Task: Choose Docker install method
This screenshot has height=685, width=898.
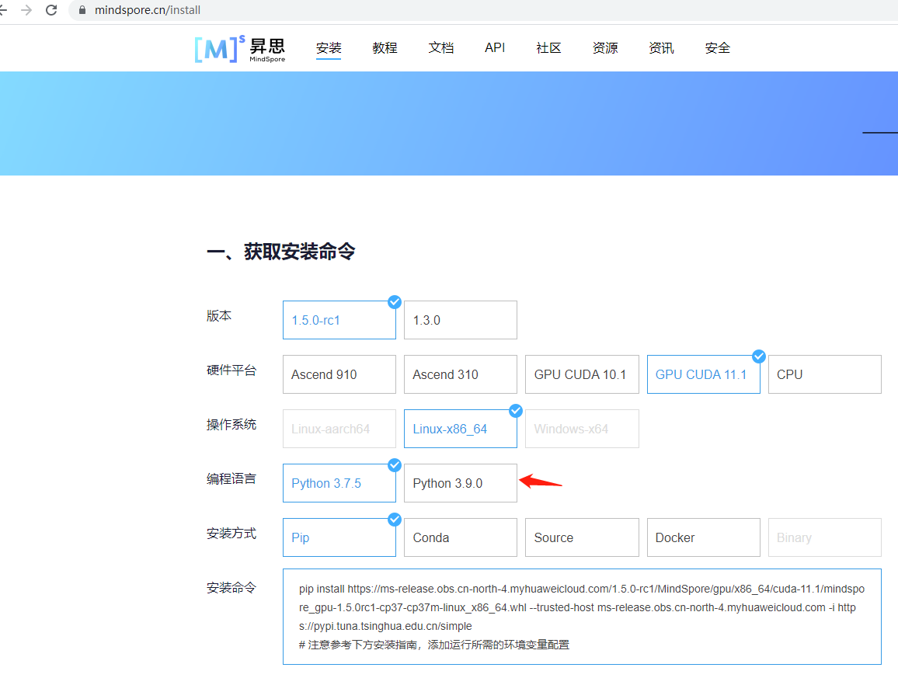Action: point(703,537)
